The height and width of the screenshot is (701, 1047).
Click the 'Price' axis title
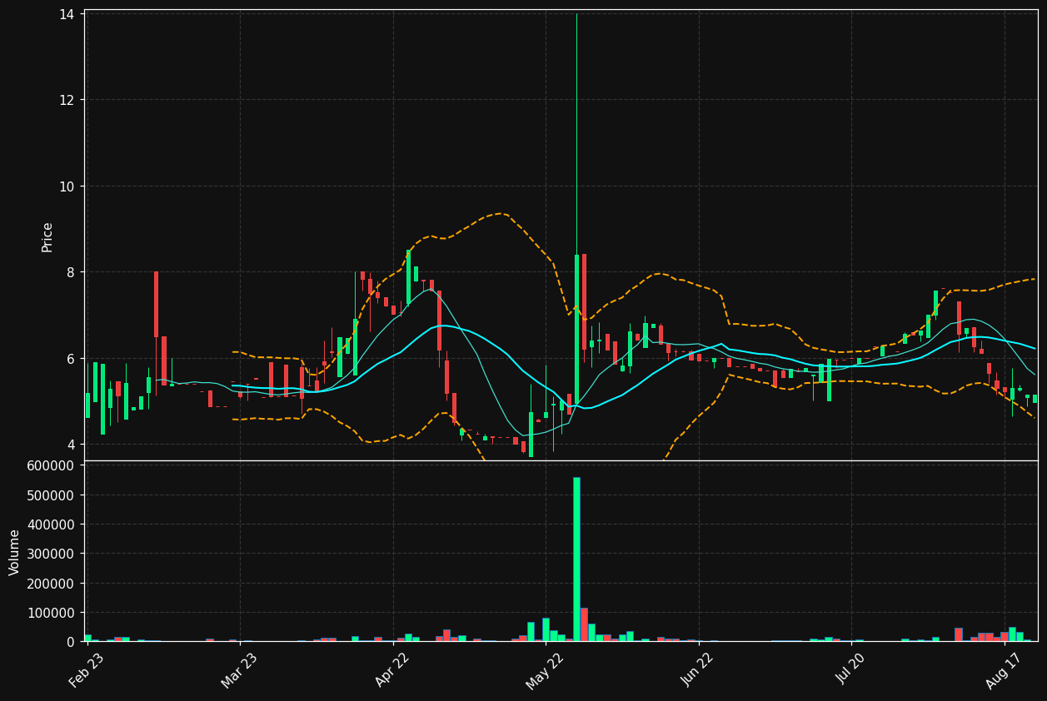click(x=47, y=236)
